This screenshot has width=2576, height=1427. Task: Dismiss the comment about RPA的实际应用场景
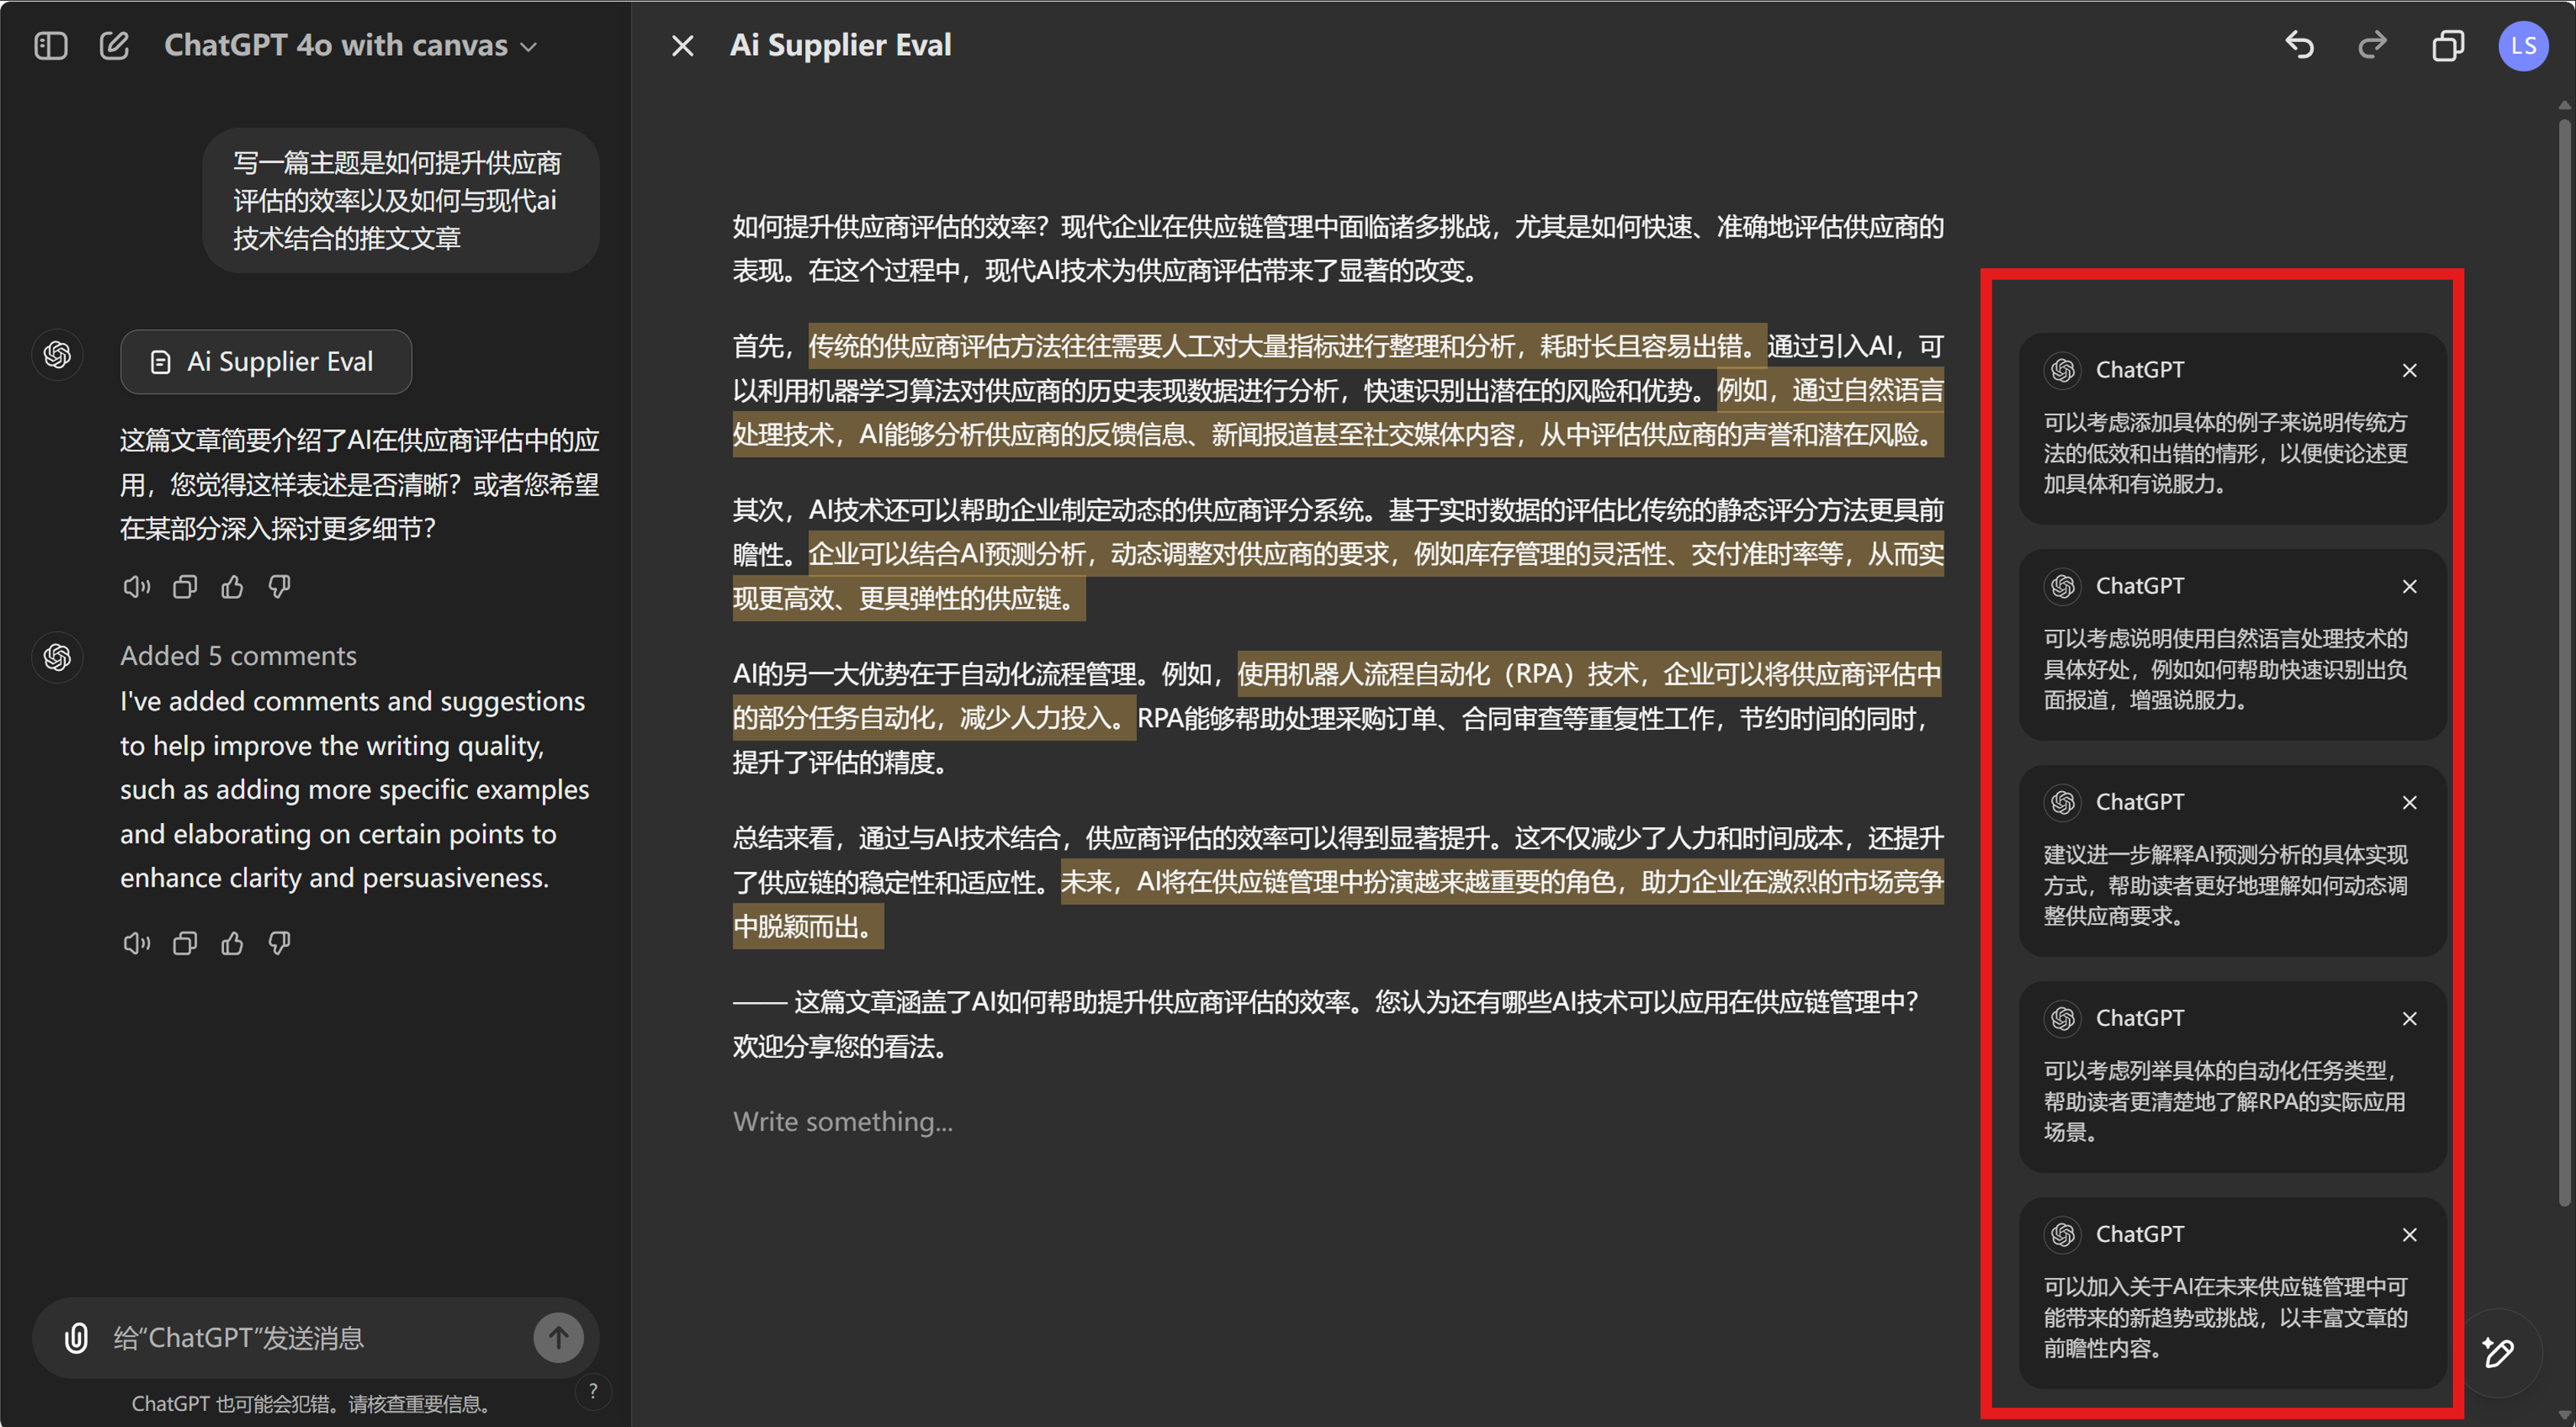pyautogui.click(x=2409, y=1018)
